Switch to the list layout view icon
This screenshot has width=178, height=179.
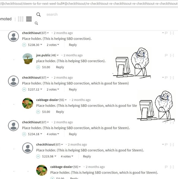pos(29,19)
